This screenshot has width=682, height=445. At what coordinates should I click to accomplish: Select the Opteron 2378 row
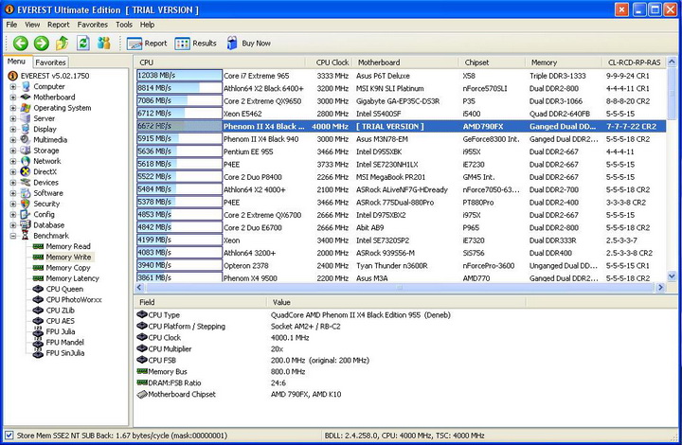(x=400, y=265)
